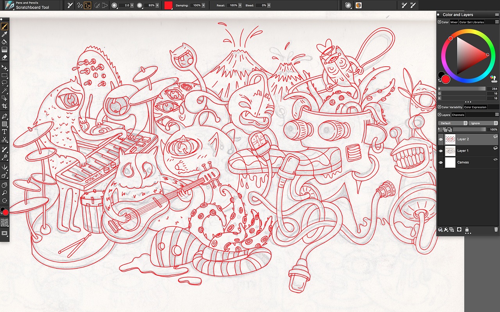The width and height of the screenshot is (500, 312).
Task: Close the Color panel with its X
Action: pyautogui.click(x=439, y=22)
